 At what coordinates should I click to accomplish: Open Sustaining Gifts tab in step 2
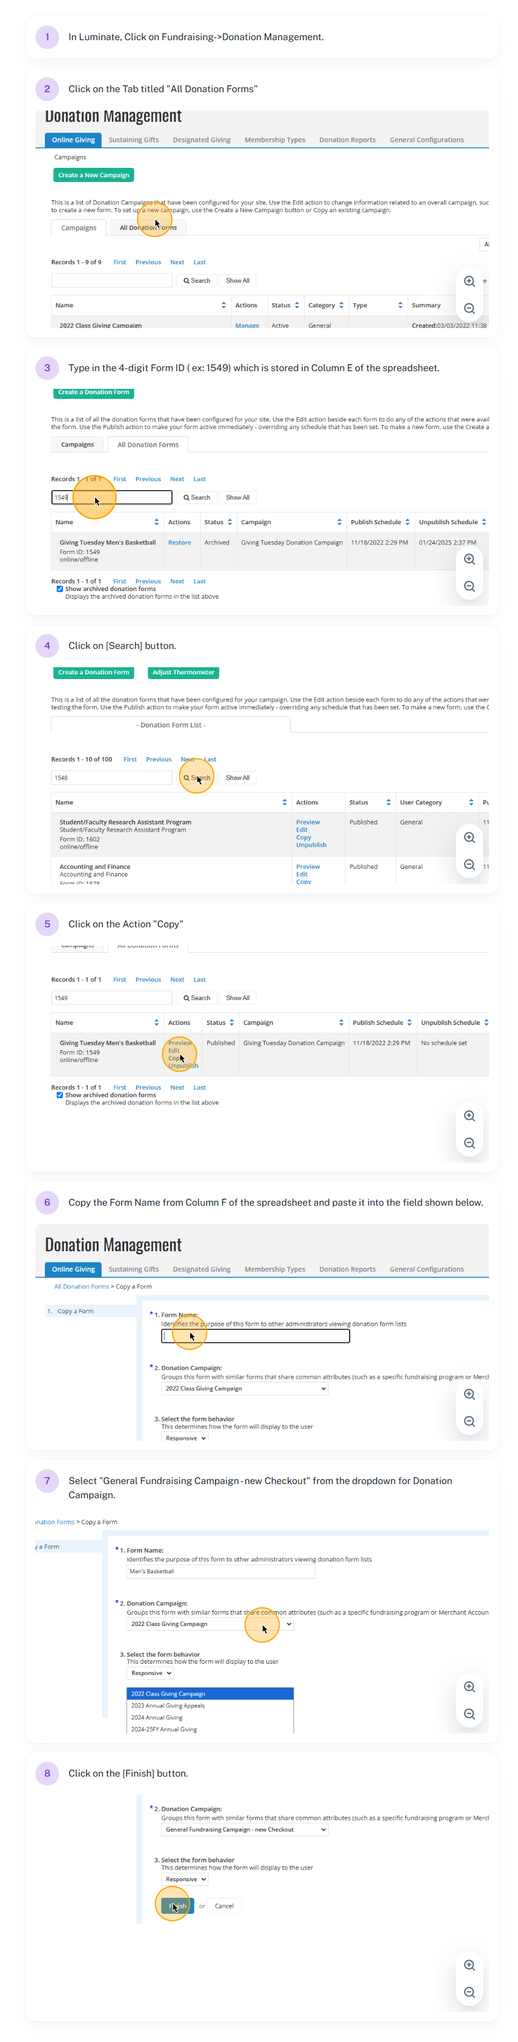(x=134, y=140)
